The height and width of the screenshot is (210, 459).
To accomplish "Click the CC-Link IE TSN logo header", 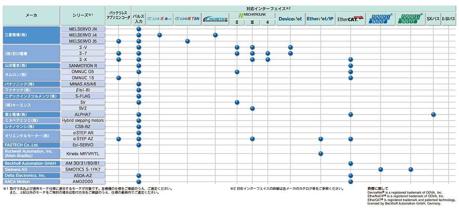I will [187, 19].
